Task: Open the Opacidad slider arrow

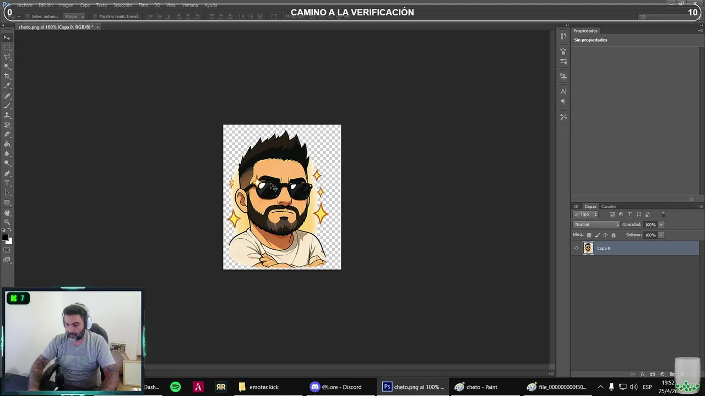Action: pyautogui.click(x=661, y=224)
